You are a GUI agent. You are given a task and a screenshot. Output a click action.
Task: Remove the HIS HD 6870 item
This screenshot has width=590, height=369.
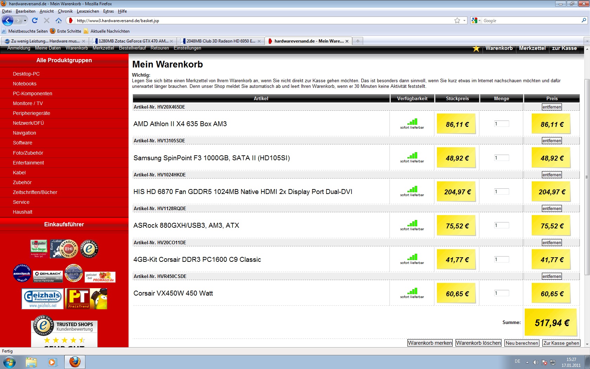click(552, 175)
